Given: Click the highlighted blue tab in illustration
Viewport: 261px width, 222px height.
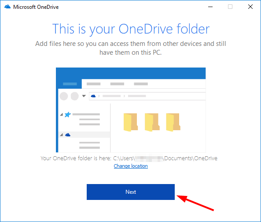Looking at the screenshot, I should coord(70,84).
